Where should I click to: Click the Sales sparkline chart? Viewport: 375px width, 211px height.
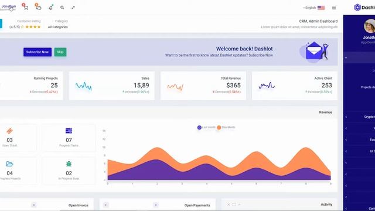[x=83, y=86]
